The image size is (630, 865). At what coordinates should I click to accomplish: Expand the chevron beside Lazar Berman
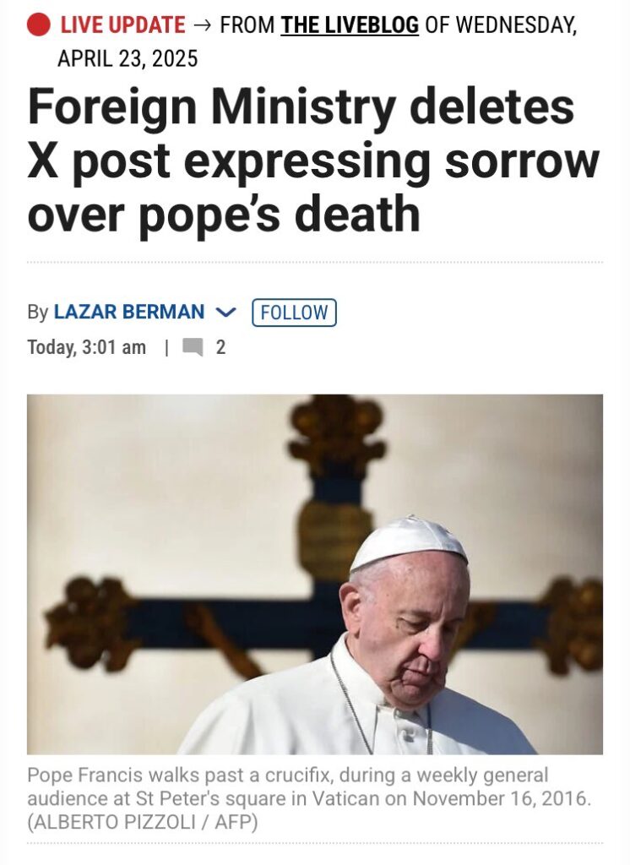(x=225, y=313)
